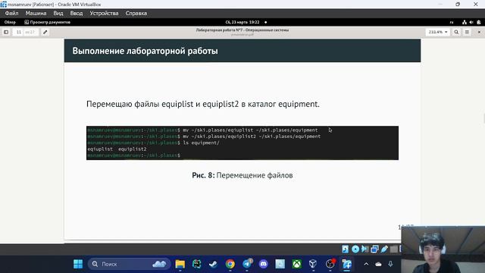
Task: Click the VirtualBox pen-shaped status icon
Action: (384, 249)
